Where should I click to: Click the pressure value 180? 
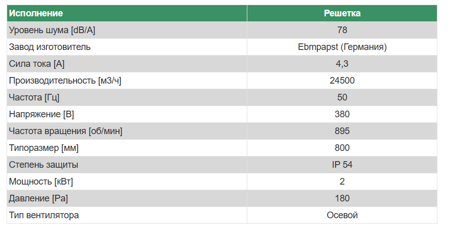point(342,198)
